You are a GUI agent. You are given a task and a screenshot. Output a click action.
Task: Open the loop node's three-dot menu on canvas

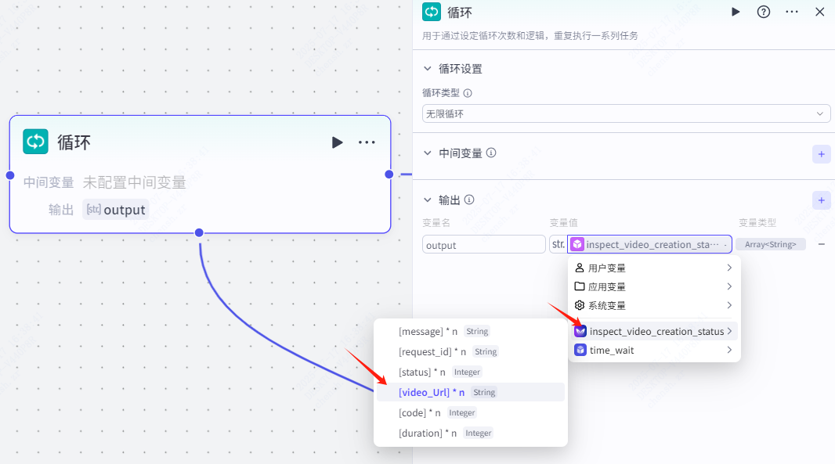click(367, 142)
